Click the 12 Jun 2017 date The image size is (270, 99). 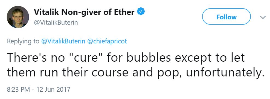[53, 89]
